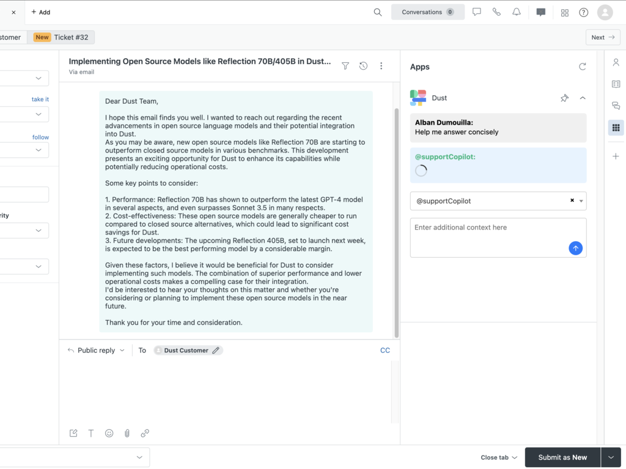Open the Conversations menu
This screenshot has height=469, width=626.
pos(427,12)
